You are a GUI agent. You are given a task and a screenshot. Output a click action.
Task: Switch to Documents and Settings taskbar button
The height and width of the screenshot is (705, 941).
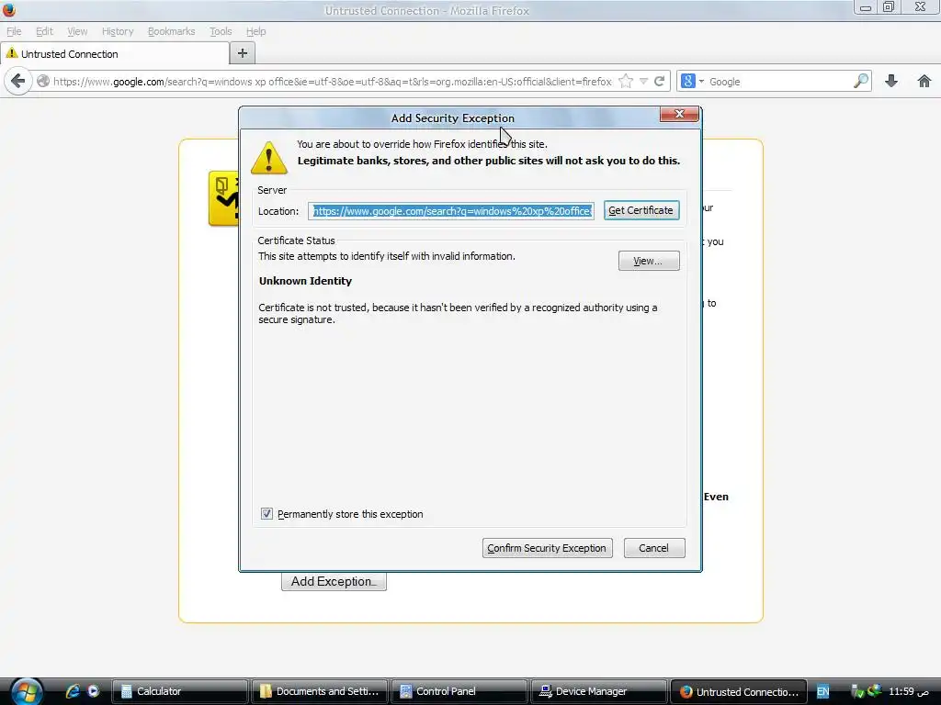tap(320, 691)
